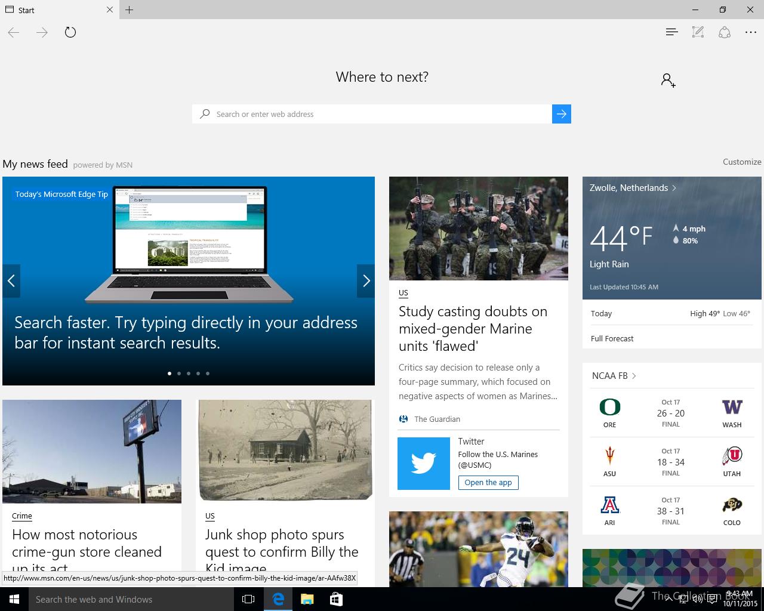Click the taskbar clock showing 9:43 AM
This screenshot has width=764, height=611.
click(740, 599)
